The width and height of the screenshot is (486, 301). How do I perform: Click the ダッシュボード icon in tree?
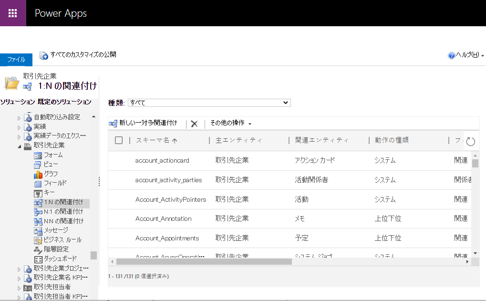pyautogui.click(x=38, y=259)
